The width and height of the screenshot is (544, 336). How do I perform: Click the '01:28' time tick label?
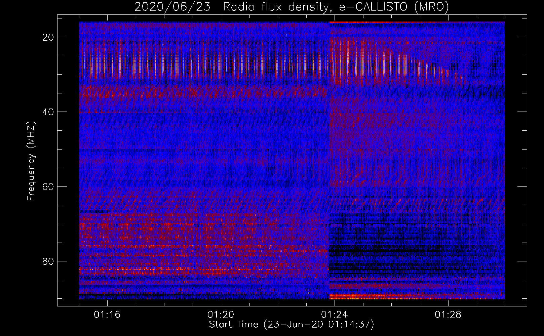click(448, 315)
